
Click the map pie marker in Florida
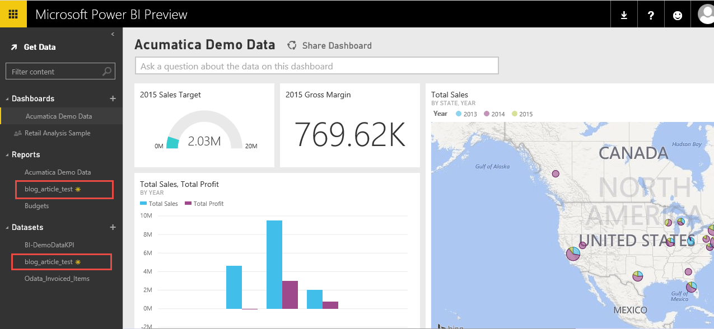pos(692,286)
